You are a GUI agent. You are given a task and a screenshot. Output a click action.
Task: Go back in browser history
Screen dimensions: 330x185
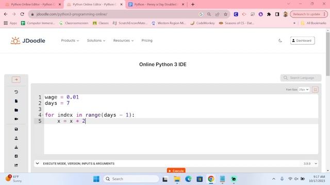(6, 14)
